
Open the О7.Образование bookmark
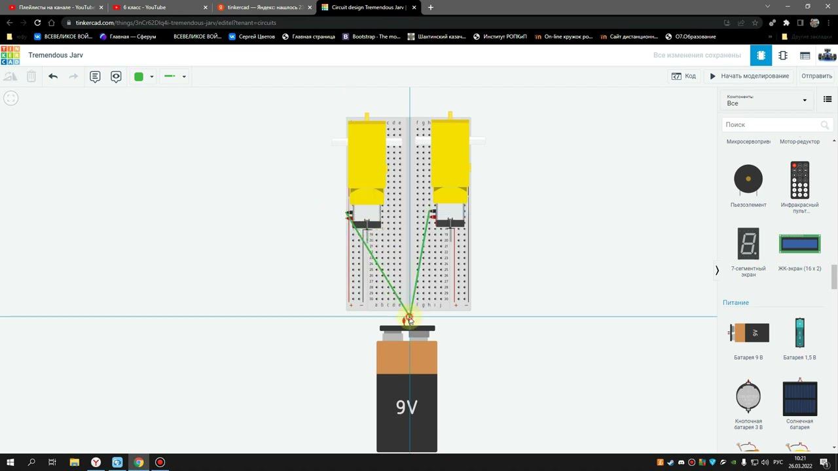[691, 37]
